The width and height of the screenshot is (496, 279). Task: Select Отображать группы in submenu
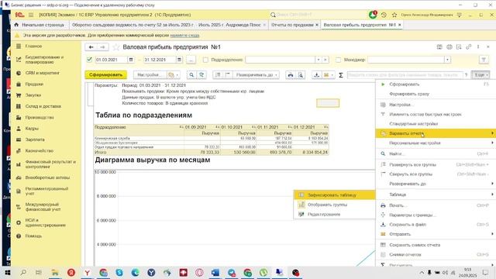coord(335,205)
